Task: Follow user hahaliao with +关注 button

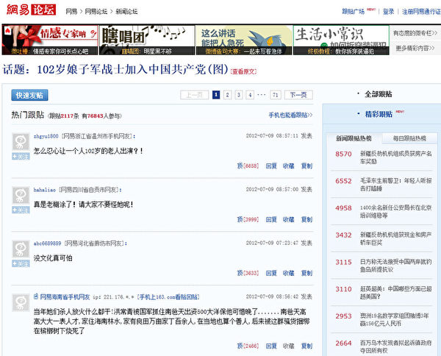Action: pos(21,210)
